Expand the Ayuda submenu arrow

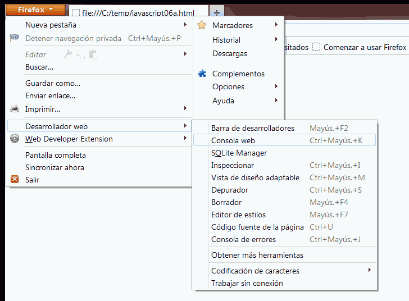point(276,100)
